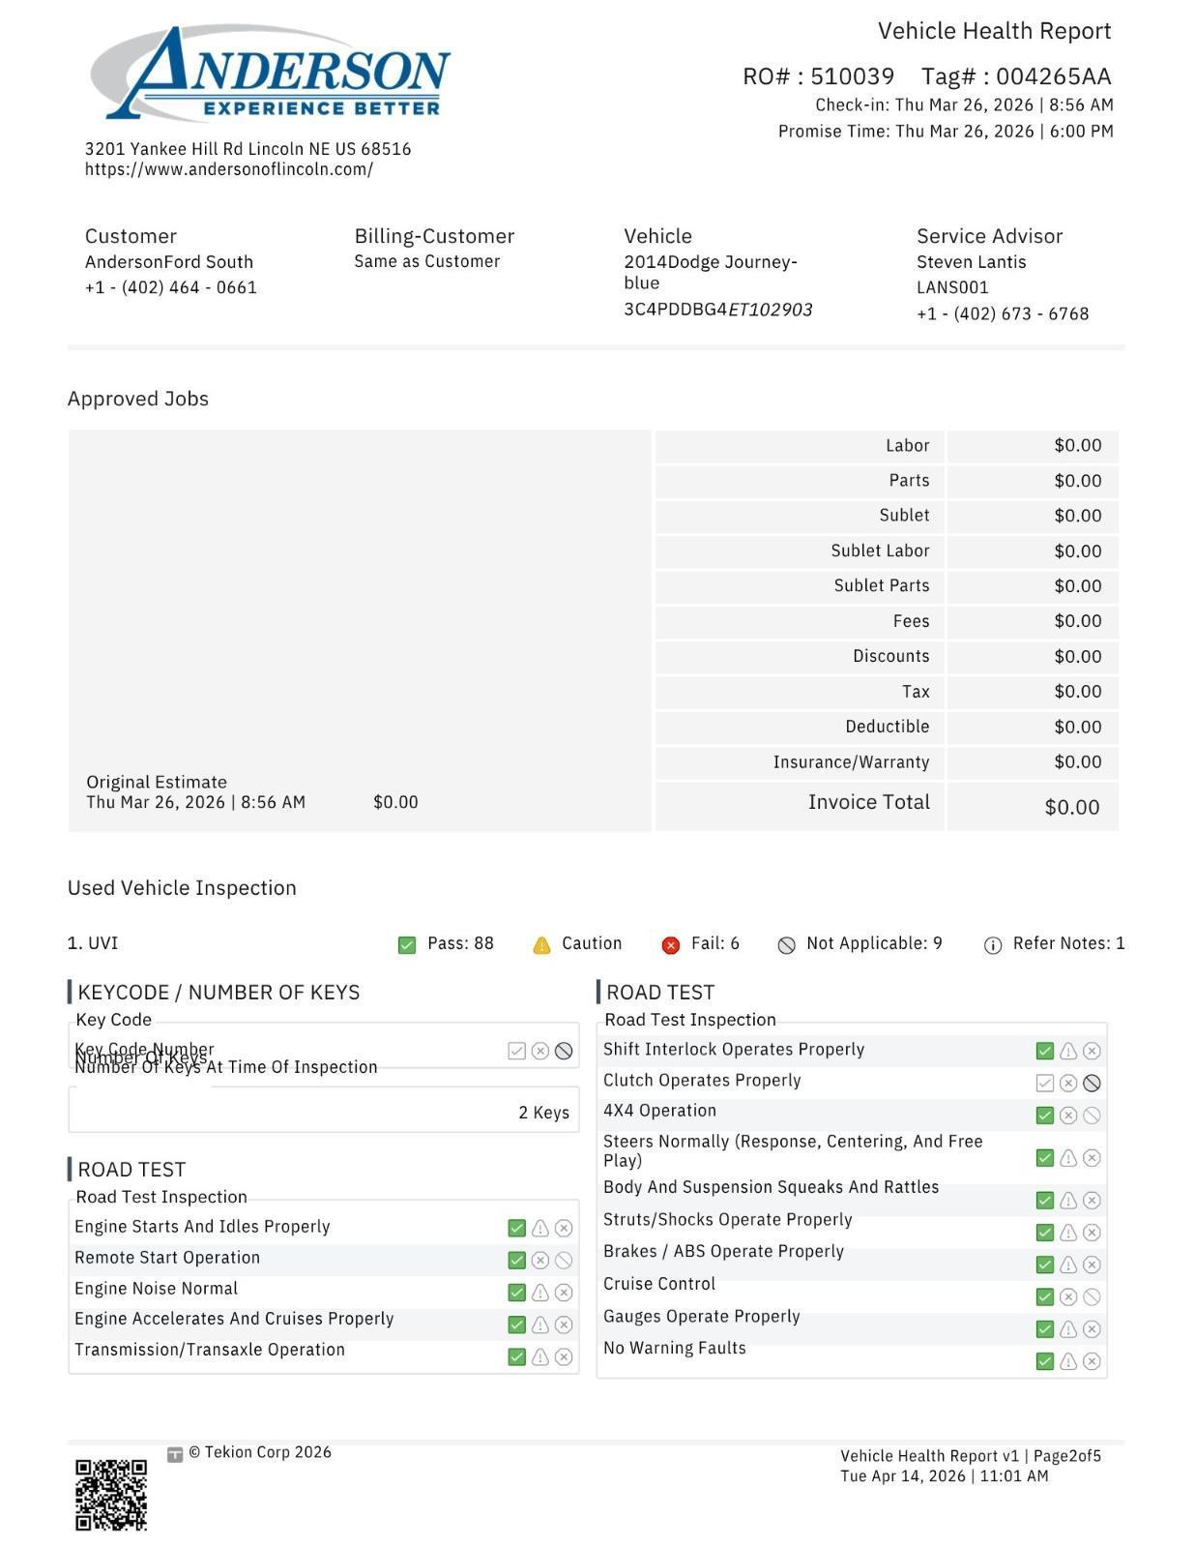Click advisor phone +1 - (402) 673 - 6768
Image resolution: width=1195 pixels, height=1548 pixels.
pos(1003,313)
